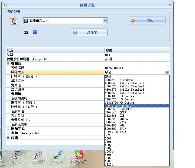Click the 屏幕大小 dropdown arrow

pyautogui.click(x=167, y=72)
